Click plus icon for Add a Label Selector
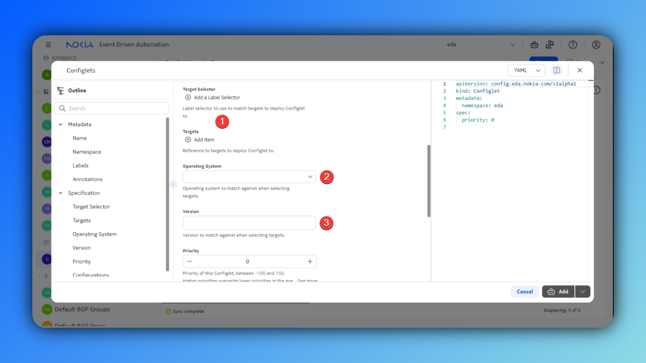 (x=188, y=97)
